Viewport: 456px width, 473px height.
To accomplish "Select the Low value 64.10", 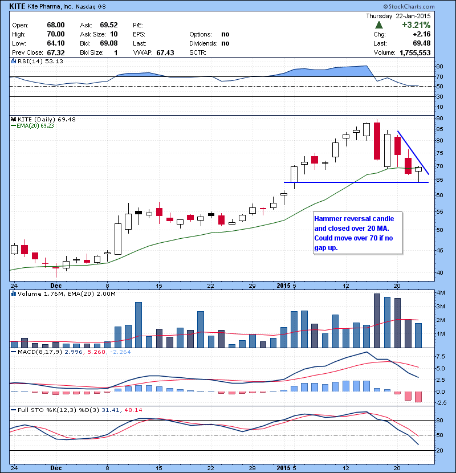I will point(56,43).
